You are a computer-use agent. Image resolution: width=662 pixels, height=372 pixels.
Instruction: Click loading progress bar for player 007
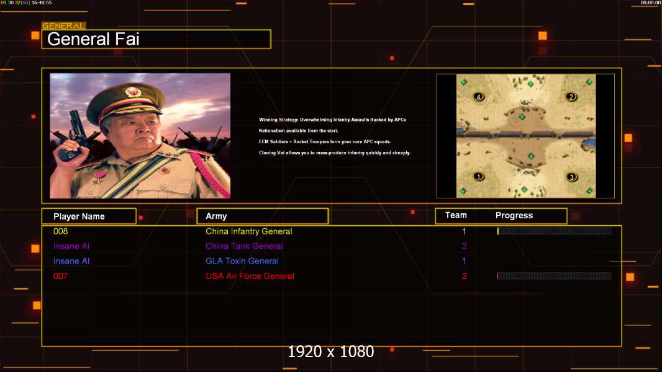554,276
